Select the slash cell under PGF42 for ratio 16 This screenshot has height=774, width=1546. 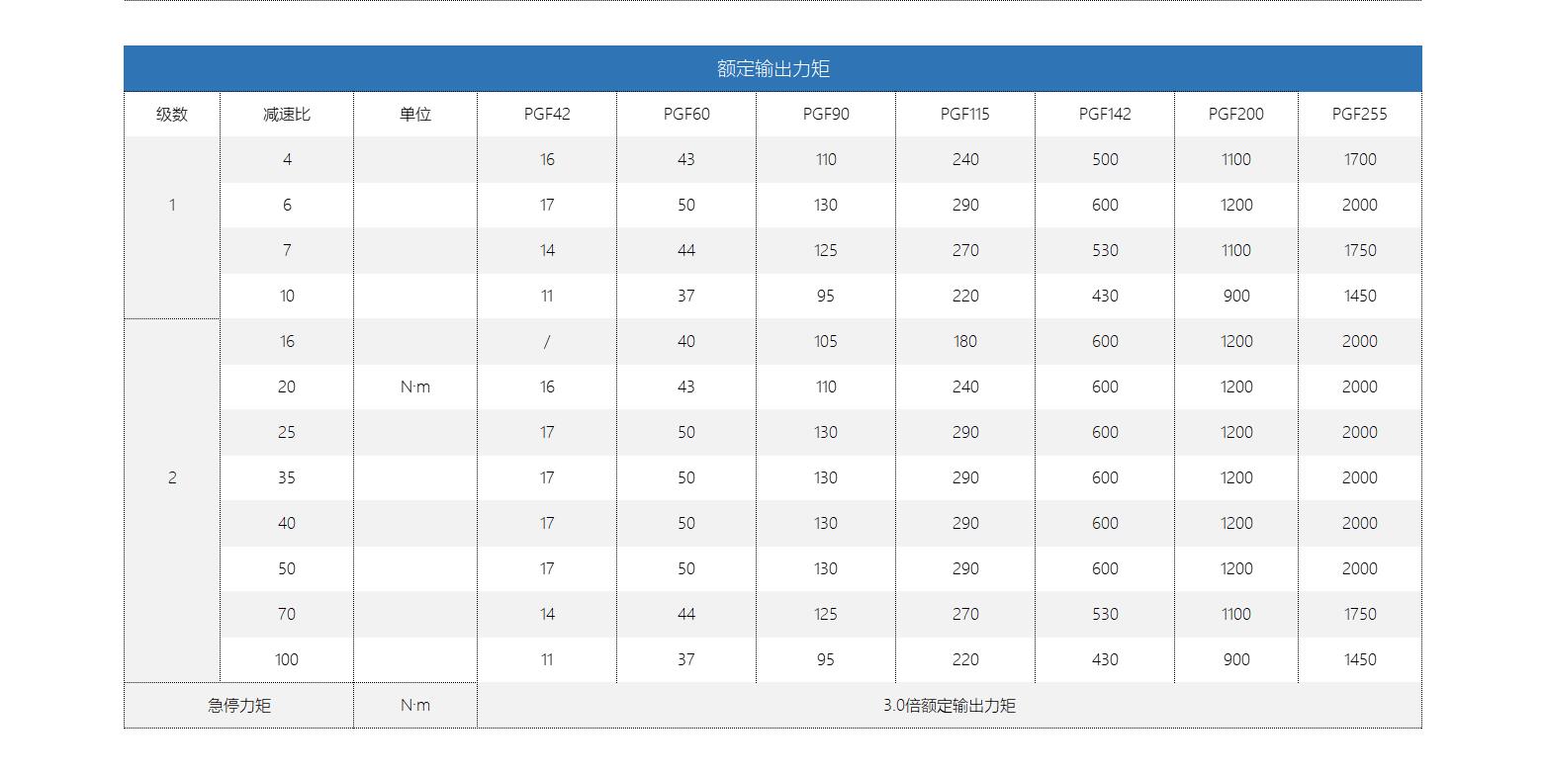[x=547, y=341]
